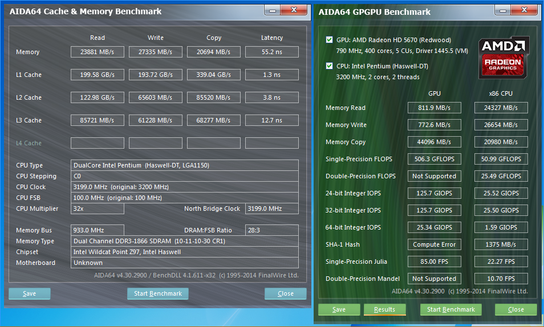Click Memory Type Dual Channel DDR3-1866 SDRAM
The height and width of the screenshot is (327, 544).
coord(185,241)
